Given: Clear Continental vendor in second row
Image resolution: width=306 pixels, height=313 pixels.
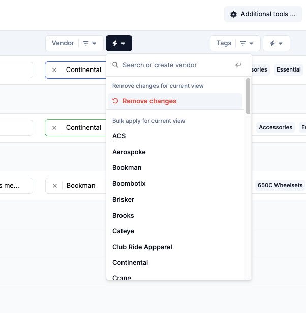Looking at the screenshot, I should tap(54, 128).
